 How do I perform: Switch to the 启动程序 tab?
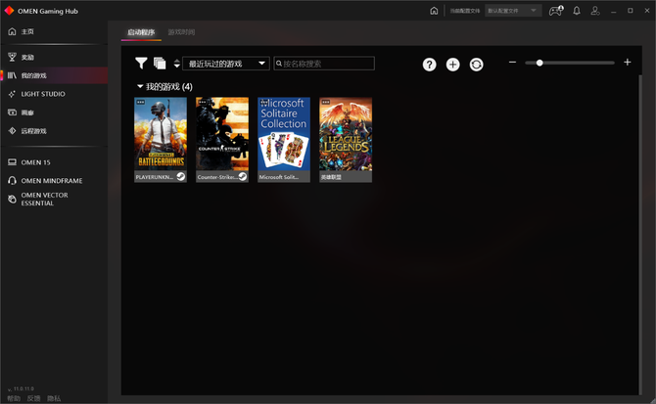click(x=141, y=32)
